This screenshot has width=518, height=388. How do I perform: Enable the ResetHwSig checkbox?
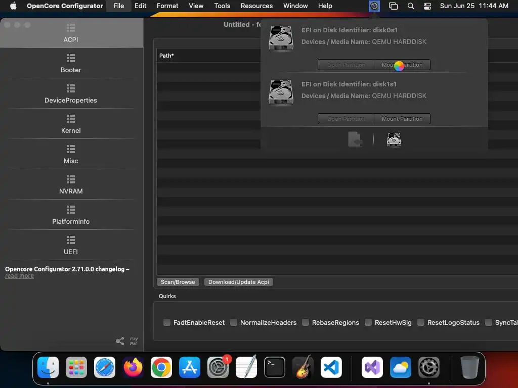[368, 322]
